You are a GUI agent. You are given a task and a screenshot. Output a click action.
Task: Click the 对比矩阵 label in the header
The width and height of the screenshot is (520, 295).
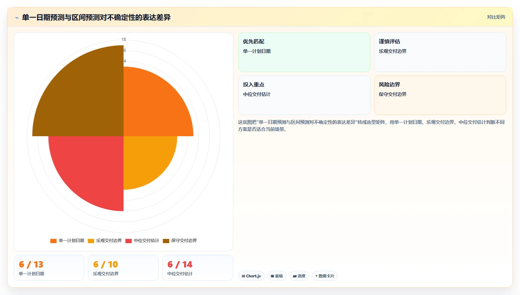coord(496,17)
